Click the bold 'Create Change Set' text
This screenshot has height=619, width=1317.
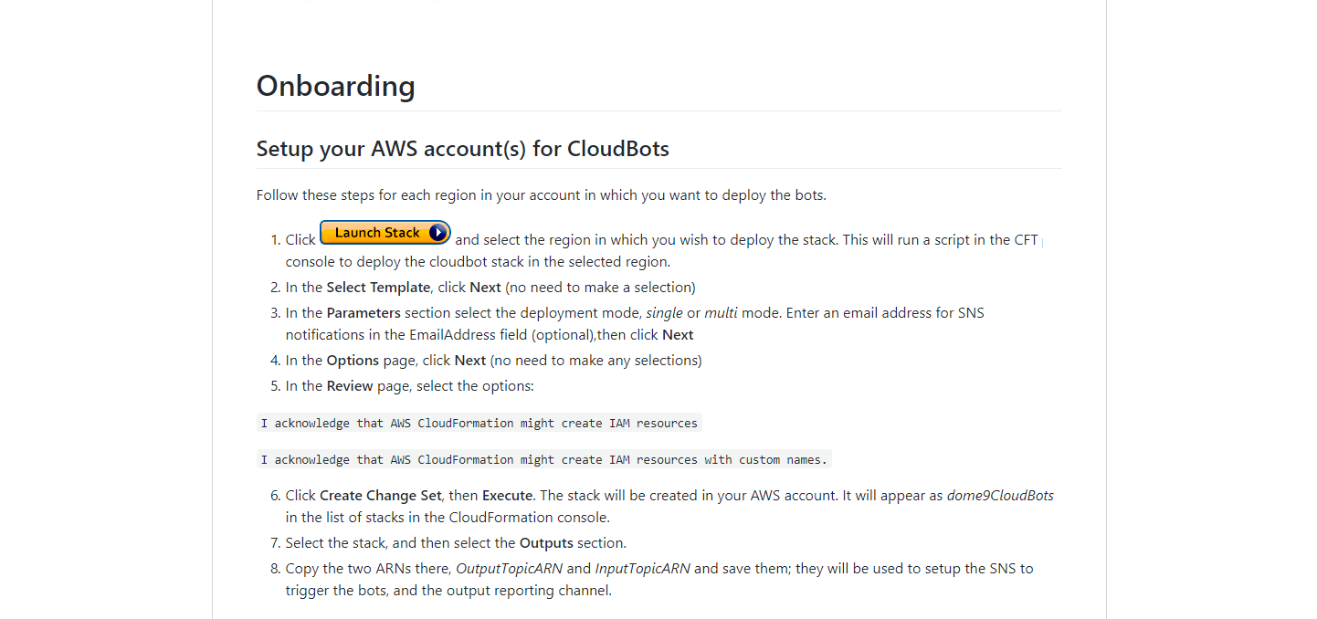[381, 496]
